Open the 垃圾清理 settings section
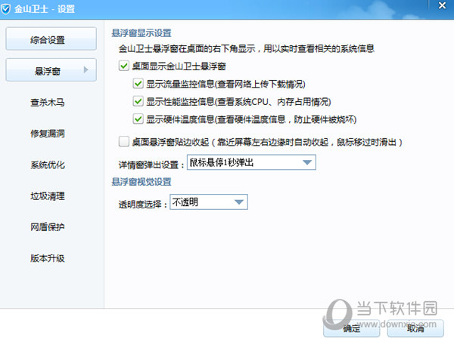Screen dimensions: 454x345 [47, 196]
